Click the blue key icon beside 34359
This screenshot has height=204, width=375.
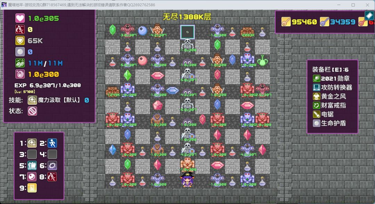(325, 22)
